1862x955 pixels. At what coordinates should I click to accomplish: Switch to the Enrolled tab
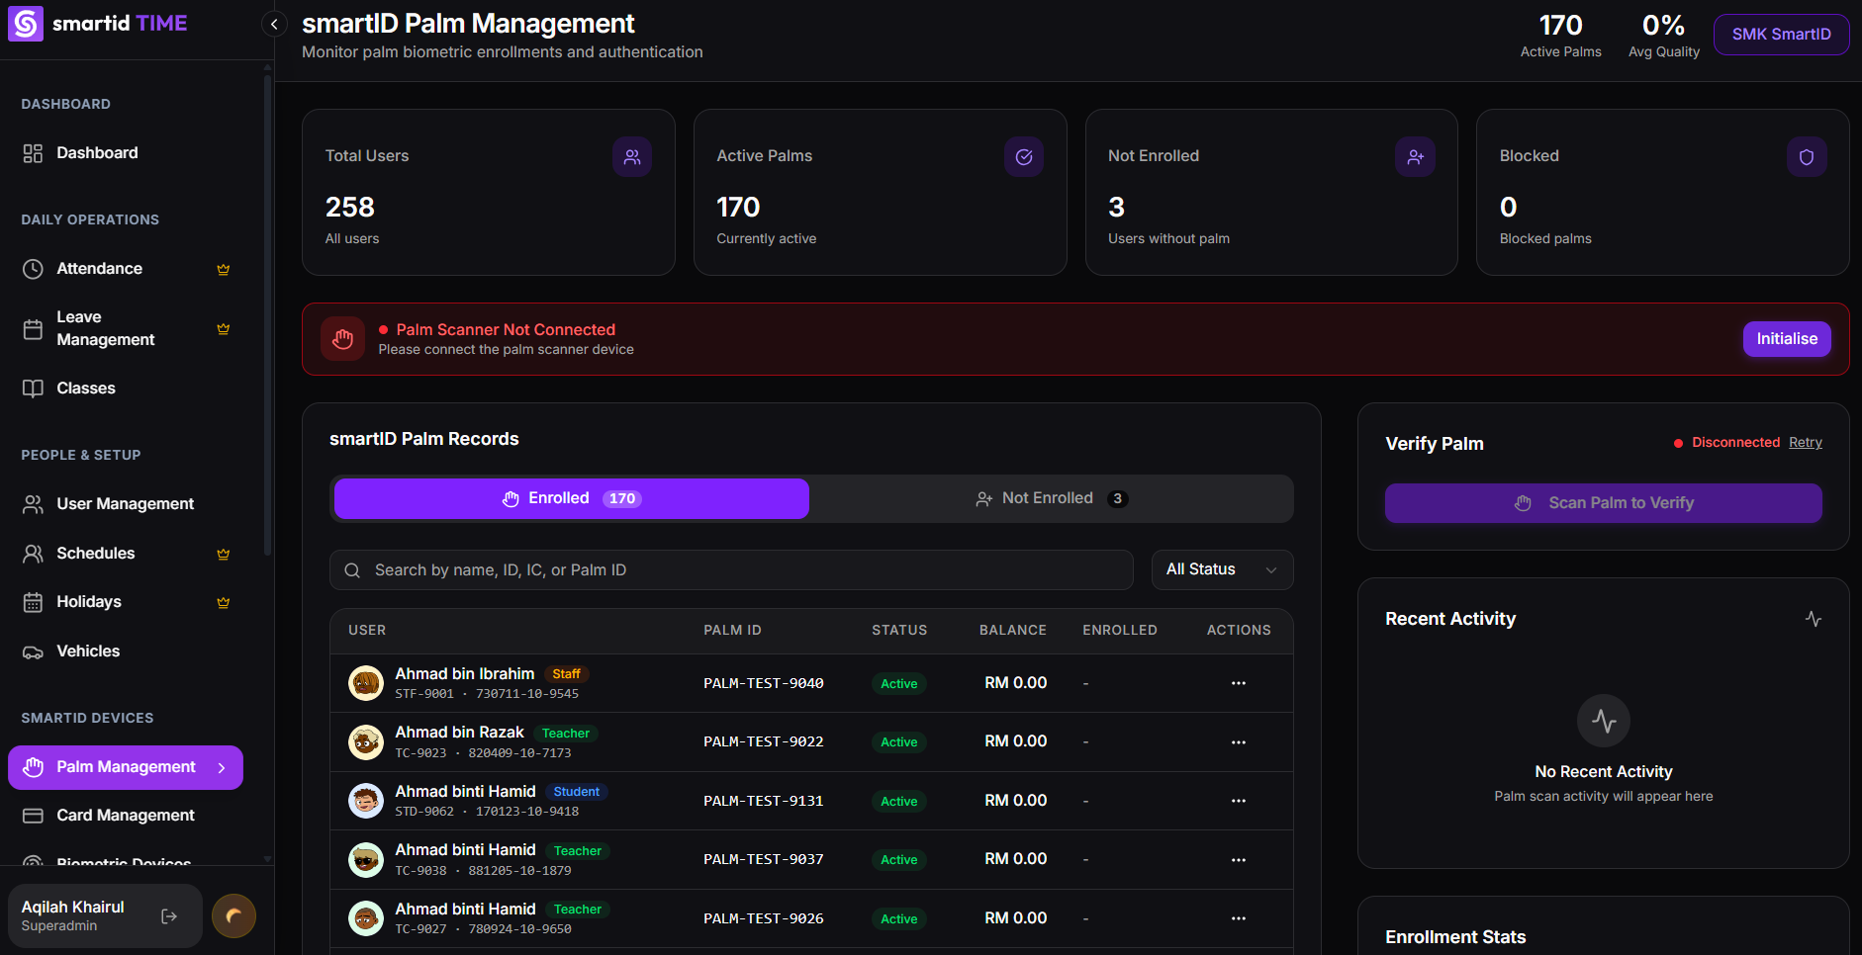pyautogui.click(x=572, y=499)
